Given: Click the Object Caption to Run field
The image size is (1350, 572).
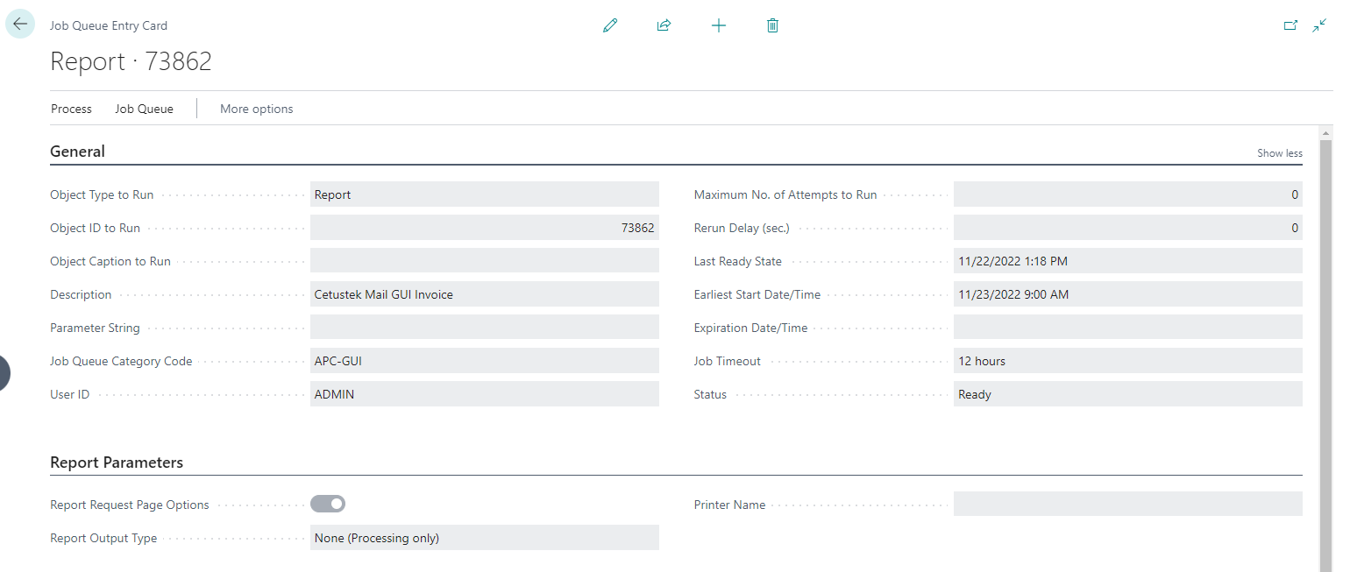Looking at the screenshot, I should (x=485, y=261).
